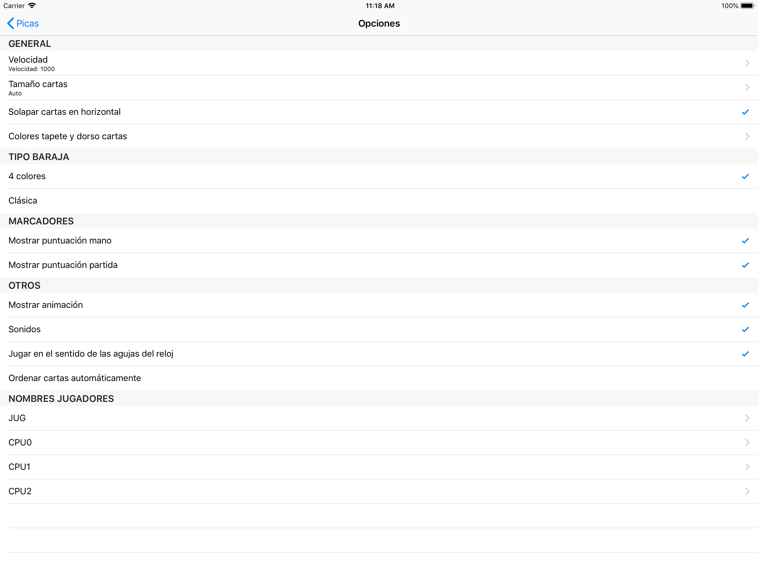
Task: Tap TIPO BARAJA section header
Action: (x=39, y=157)
